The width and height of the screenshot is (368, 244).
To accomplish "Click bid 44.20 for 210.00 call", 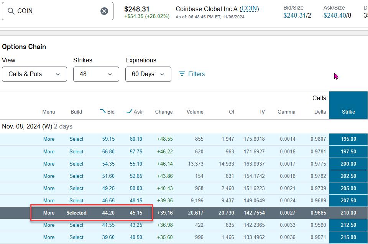I will [x=108, y=213].
